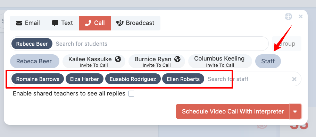Click the Search for students field
Image resolution: width=316 pixels, height=137 pixels.
(x=161, y=44)
